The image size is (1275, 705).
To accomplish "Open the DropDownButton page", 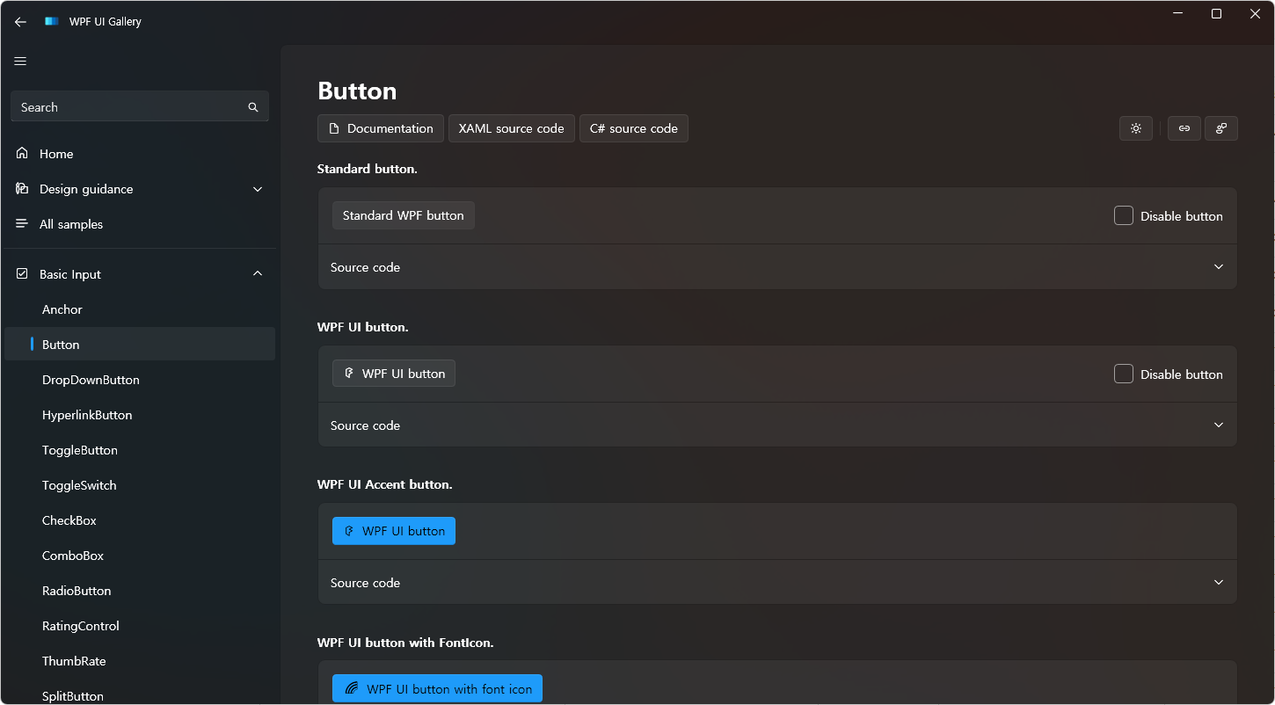I will [x=140, y=380].
